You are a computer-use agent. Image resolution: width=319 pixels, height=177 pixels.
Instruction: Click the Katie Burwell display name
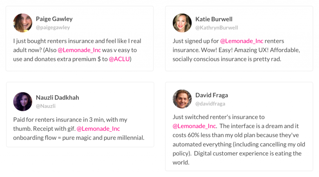pyautogui.click(x=214, y=19)
